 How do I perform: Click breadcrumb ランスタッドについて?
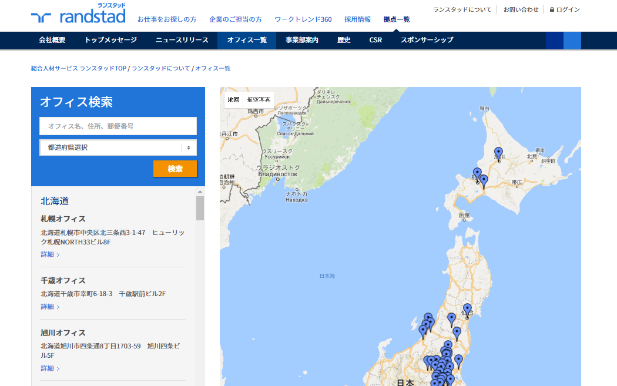click(160, 69)
